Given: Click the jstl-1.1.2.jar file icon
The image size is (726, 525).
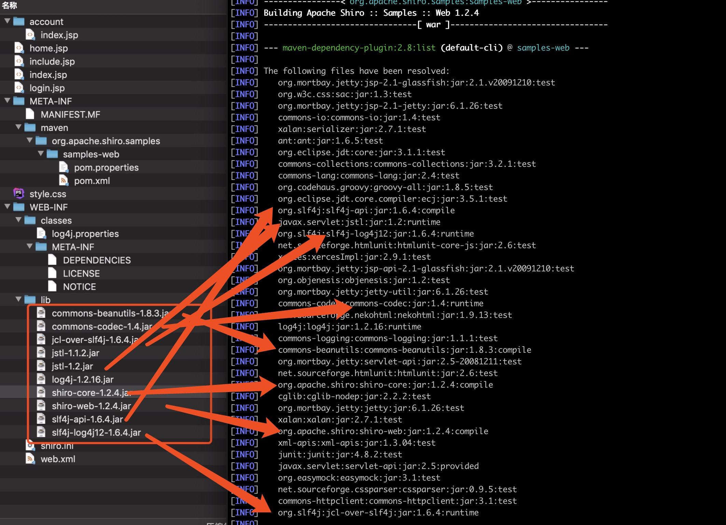Looking at the screenshot, I should coord(41,353).
